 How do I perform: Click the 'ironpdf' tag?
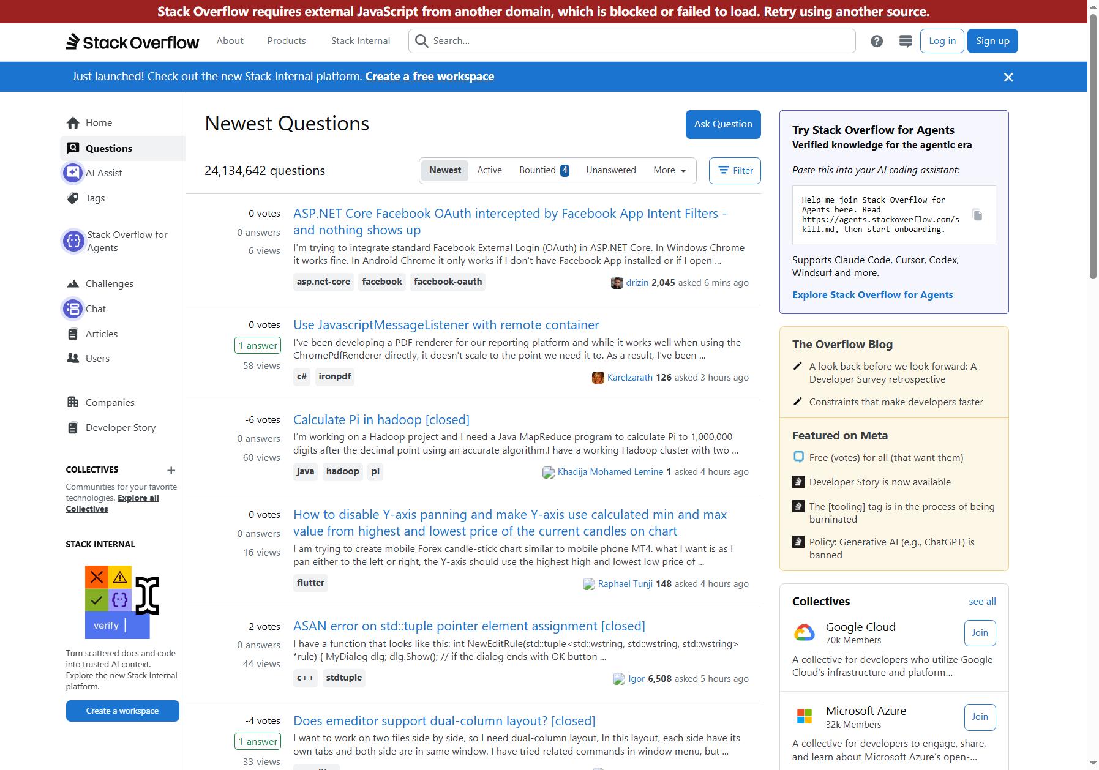pos(335,376)
